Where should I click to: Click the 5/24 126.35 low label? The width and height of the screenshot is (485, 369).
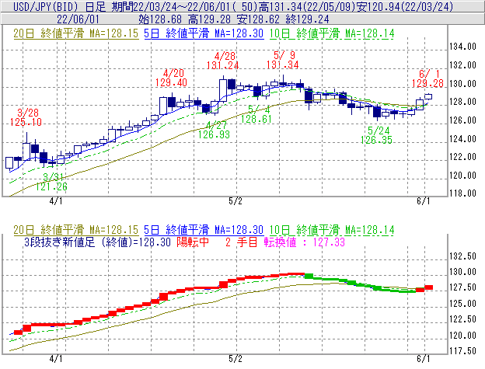pyautogui.click(x=376, y=135)
